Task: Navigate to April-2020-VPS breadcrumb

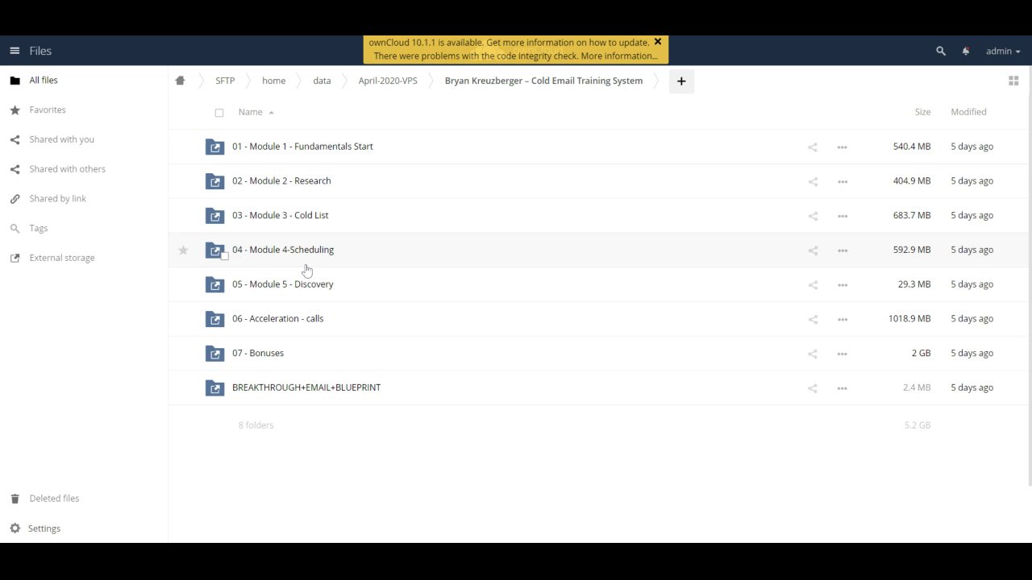Action: (x=388, y=81)
